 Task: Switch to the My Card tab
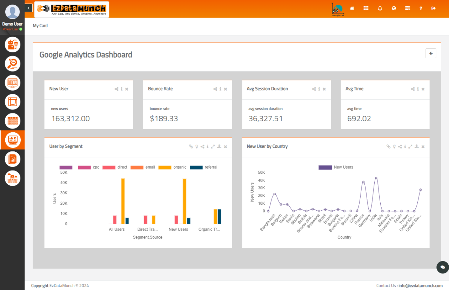tap(40, 25)
